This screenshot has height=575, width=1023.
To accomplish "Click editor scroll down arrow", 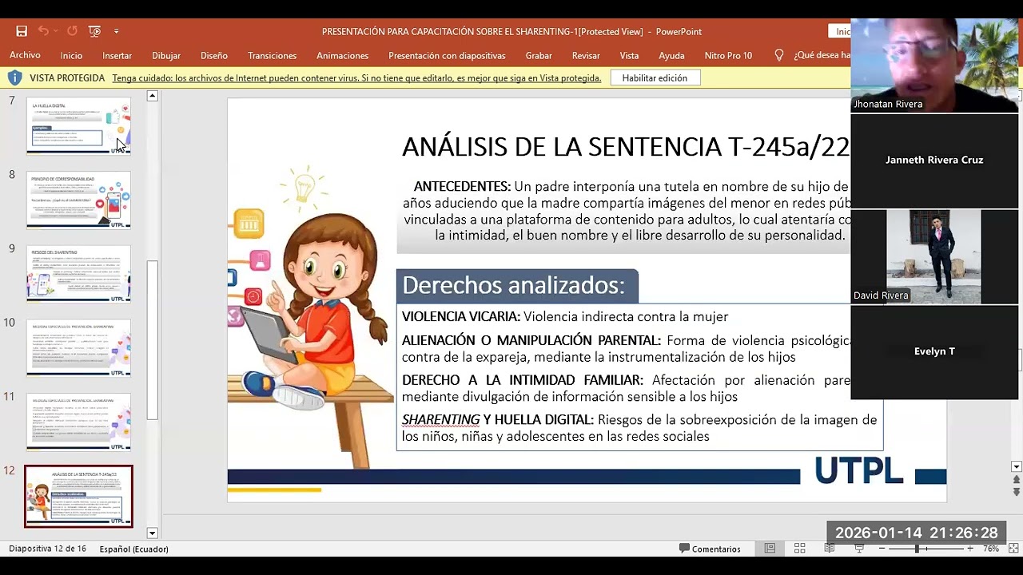I will point(1017,467).
